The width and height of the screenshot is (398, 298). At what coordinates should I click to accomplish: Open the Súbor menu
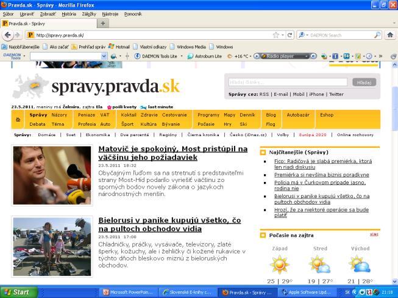[8, 14]
